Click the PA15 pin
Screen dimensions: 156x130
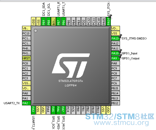pyautogui.click(x=104, y=21)
